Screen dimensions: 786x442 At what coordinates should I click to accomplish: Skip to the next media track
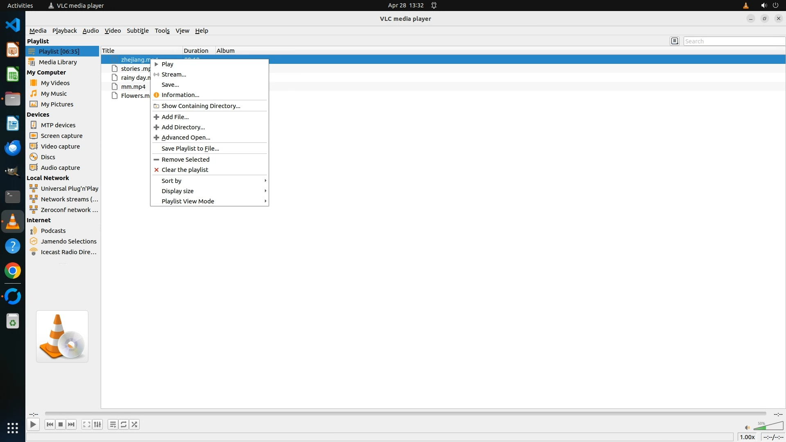click(x=71, y=424)
